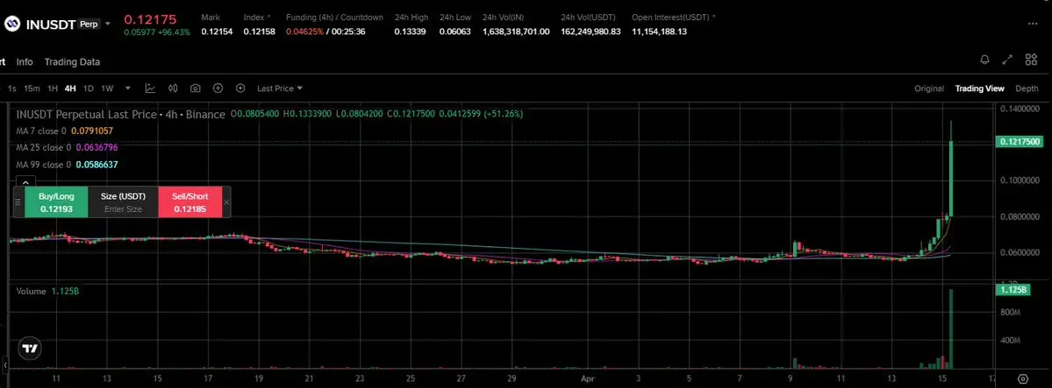
Task: Switch to the Info tab
Action: point(25,61)
